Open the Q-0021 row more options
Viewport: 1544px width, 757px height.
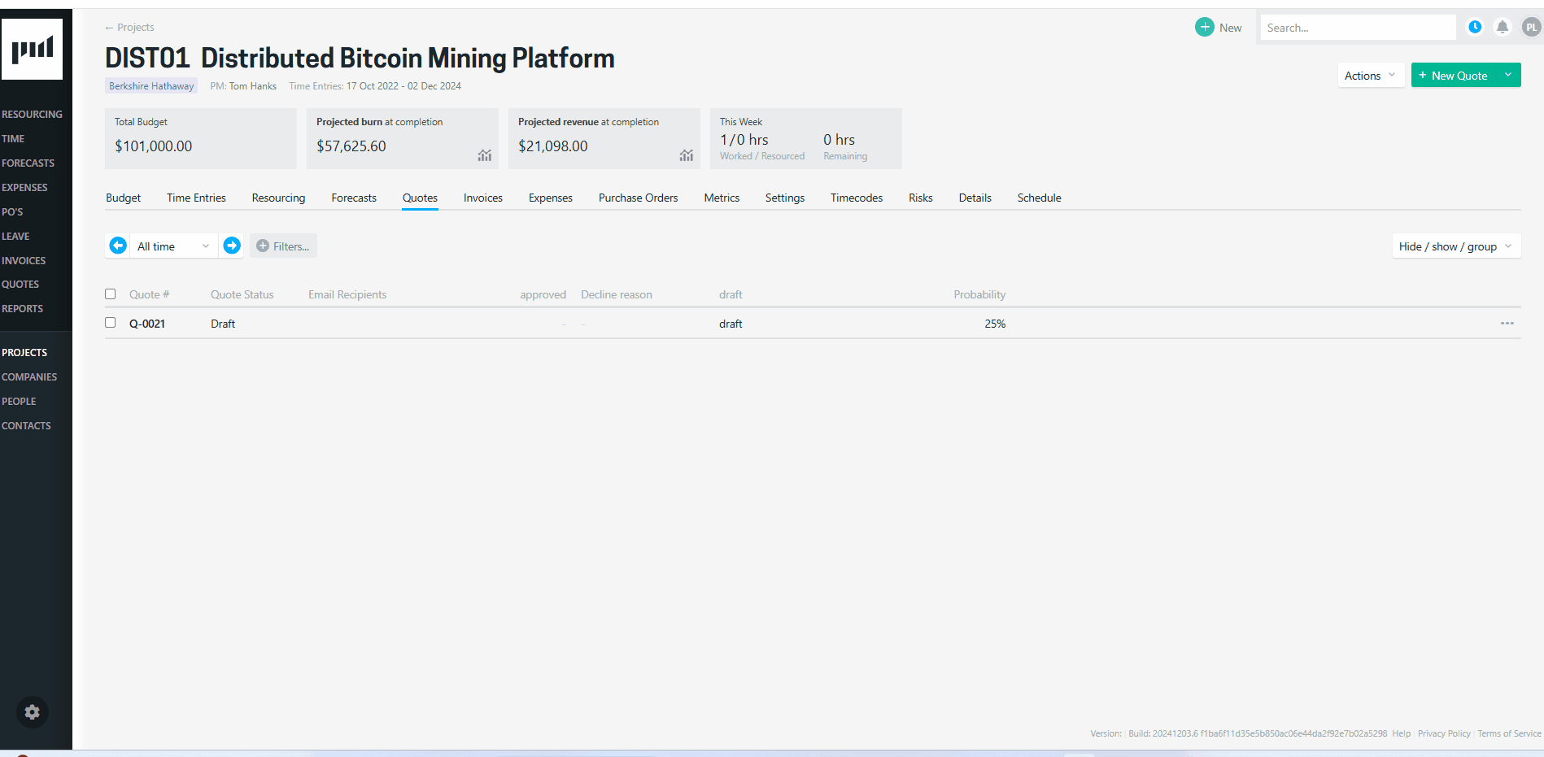point(1507,324)
